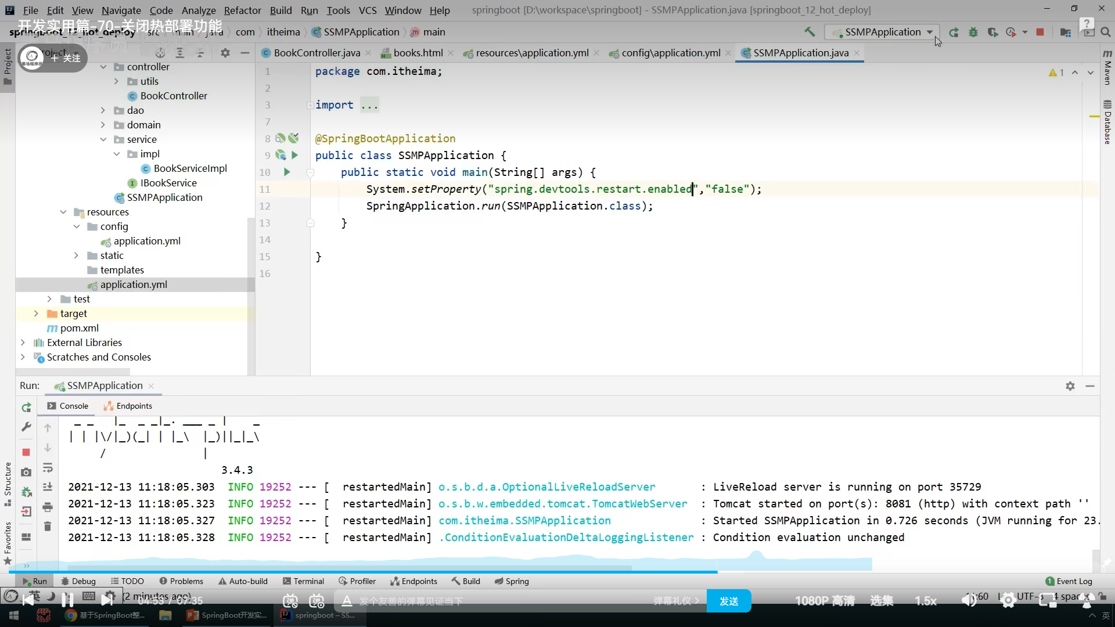The height and width of the screenshot is (627, 1115).
Task: Click the trash Clear All console icon
Action: 48,527
